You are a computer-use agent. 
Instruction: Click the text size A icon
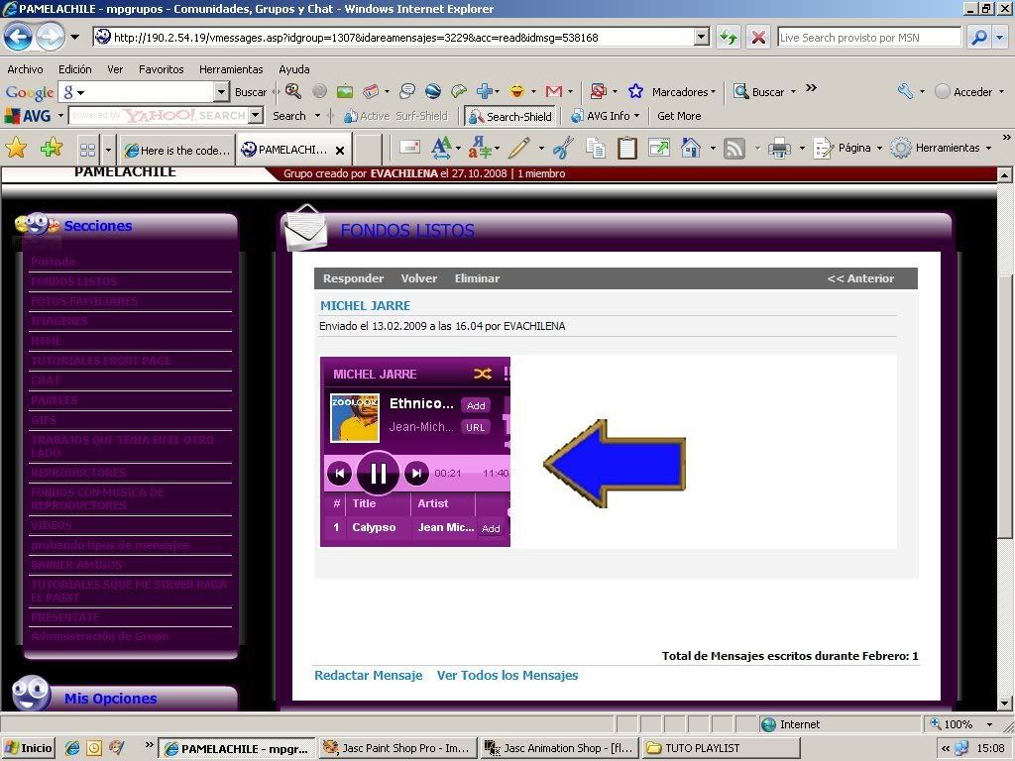click(x=441, y=148)
